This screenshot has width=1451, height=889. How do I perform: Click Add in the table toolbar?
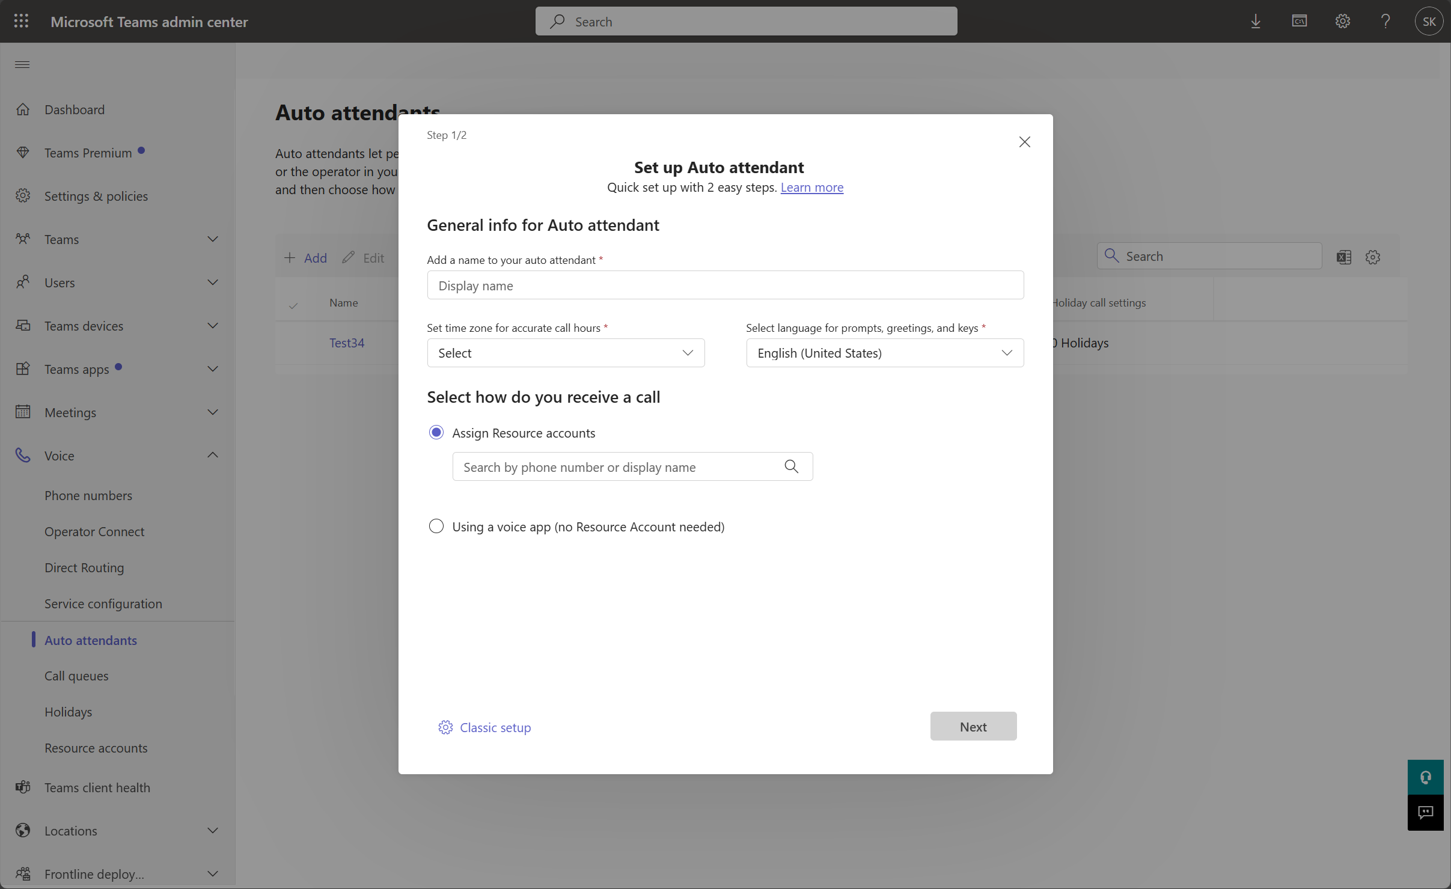coord(305,258)
